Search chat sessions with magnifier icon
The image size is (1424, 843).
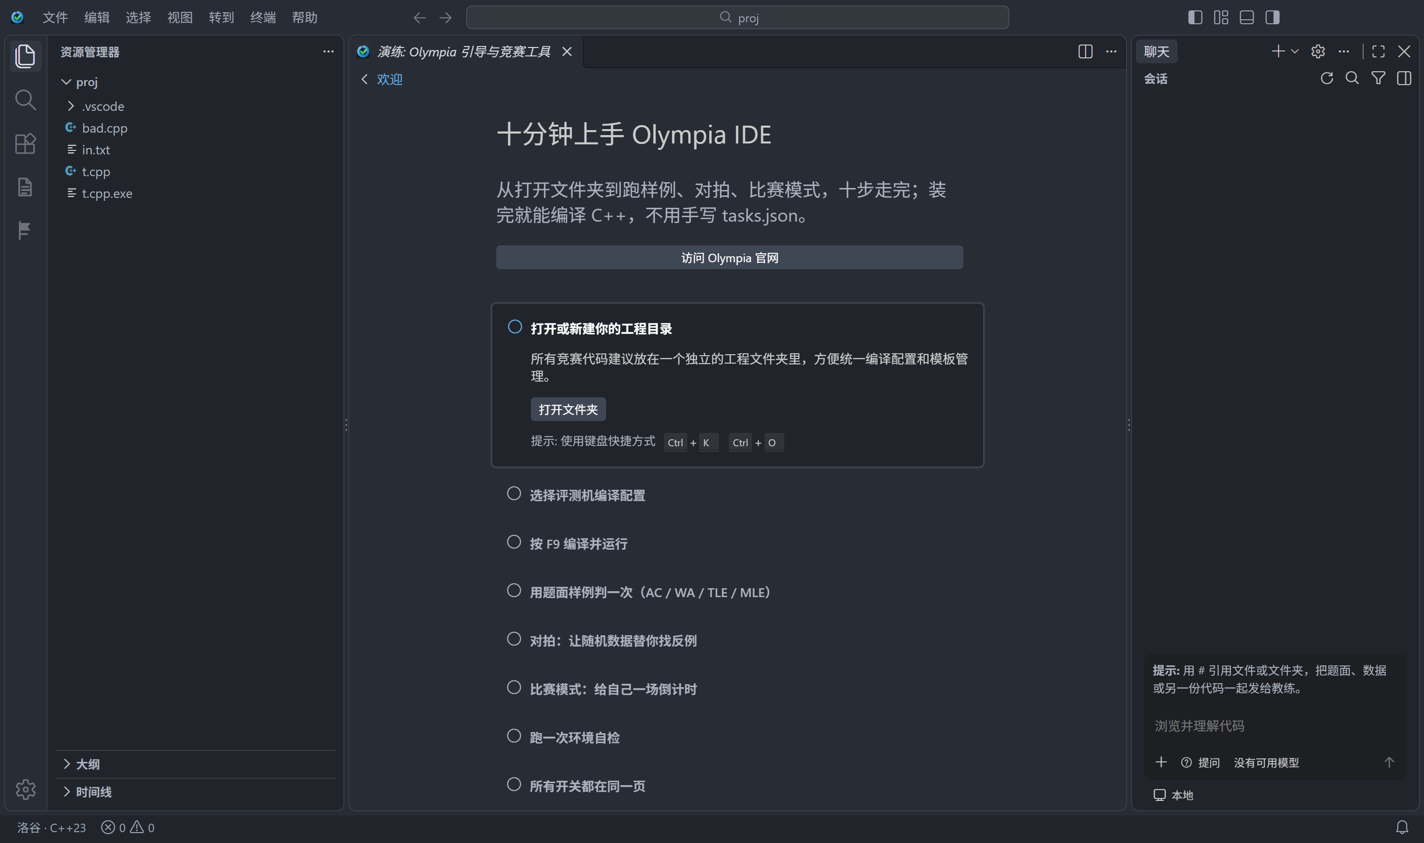point(1352,78)
